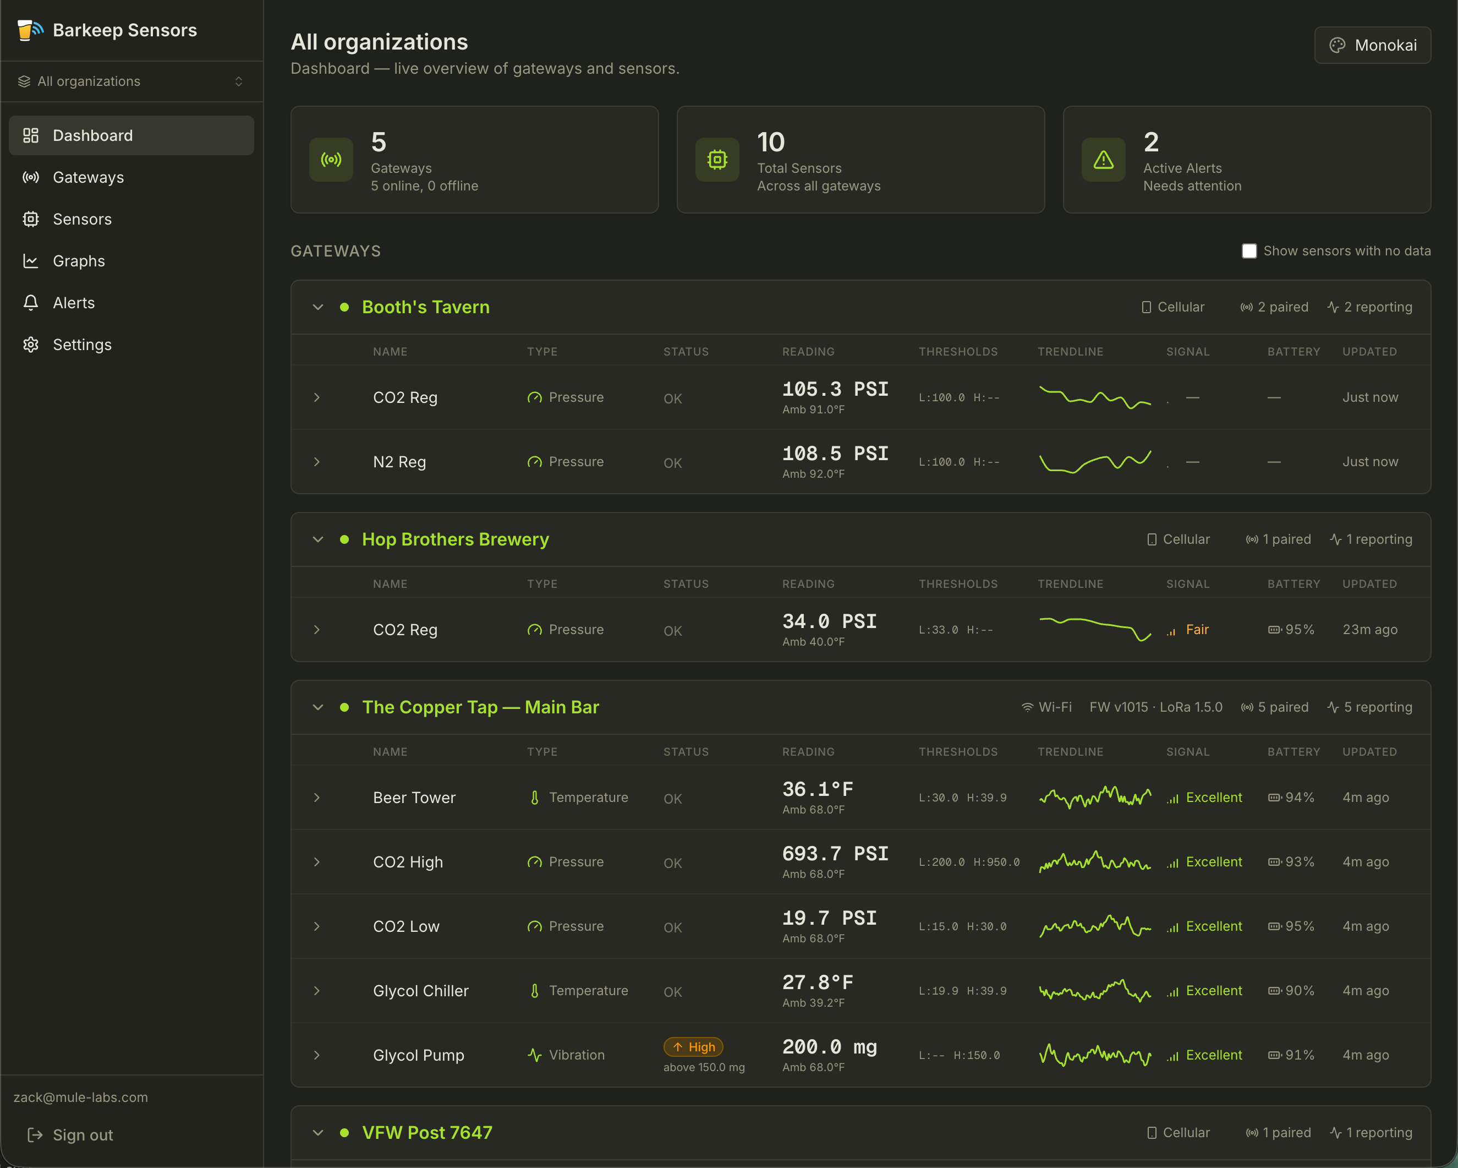This screenshot has width=1458, height=1168.
Task: Click the Sign out link
Action: [x=70, y=1135]
